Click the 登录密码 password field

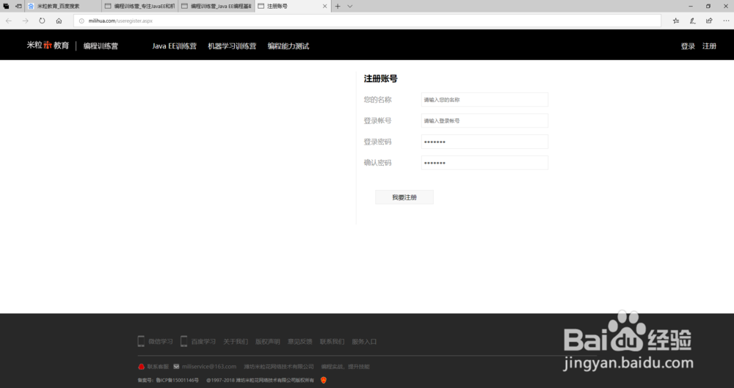484,142
